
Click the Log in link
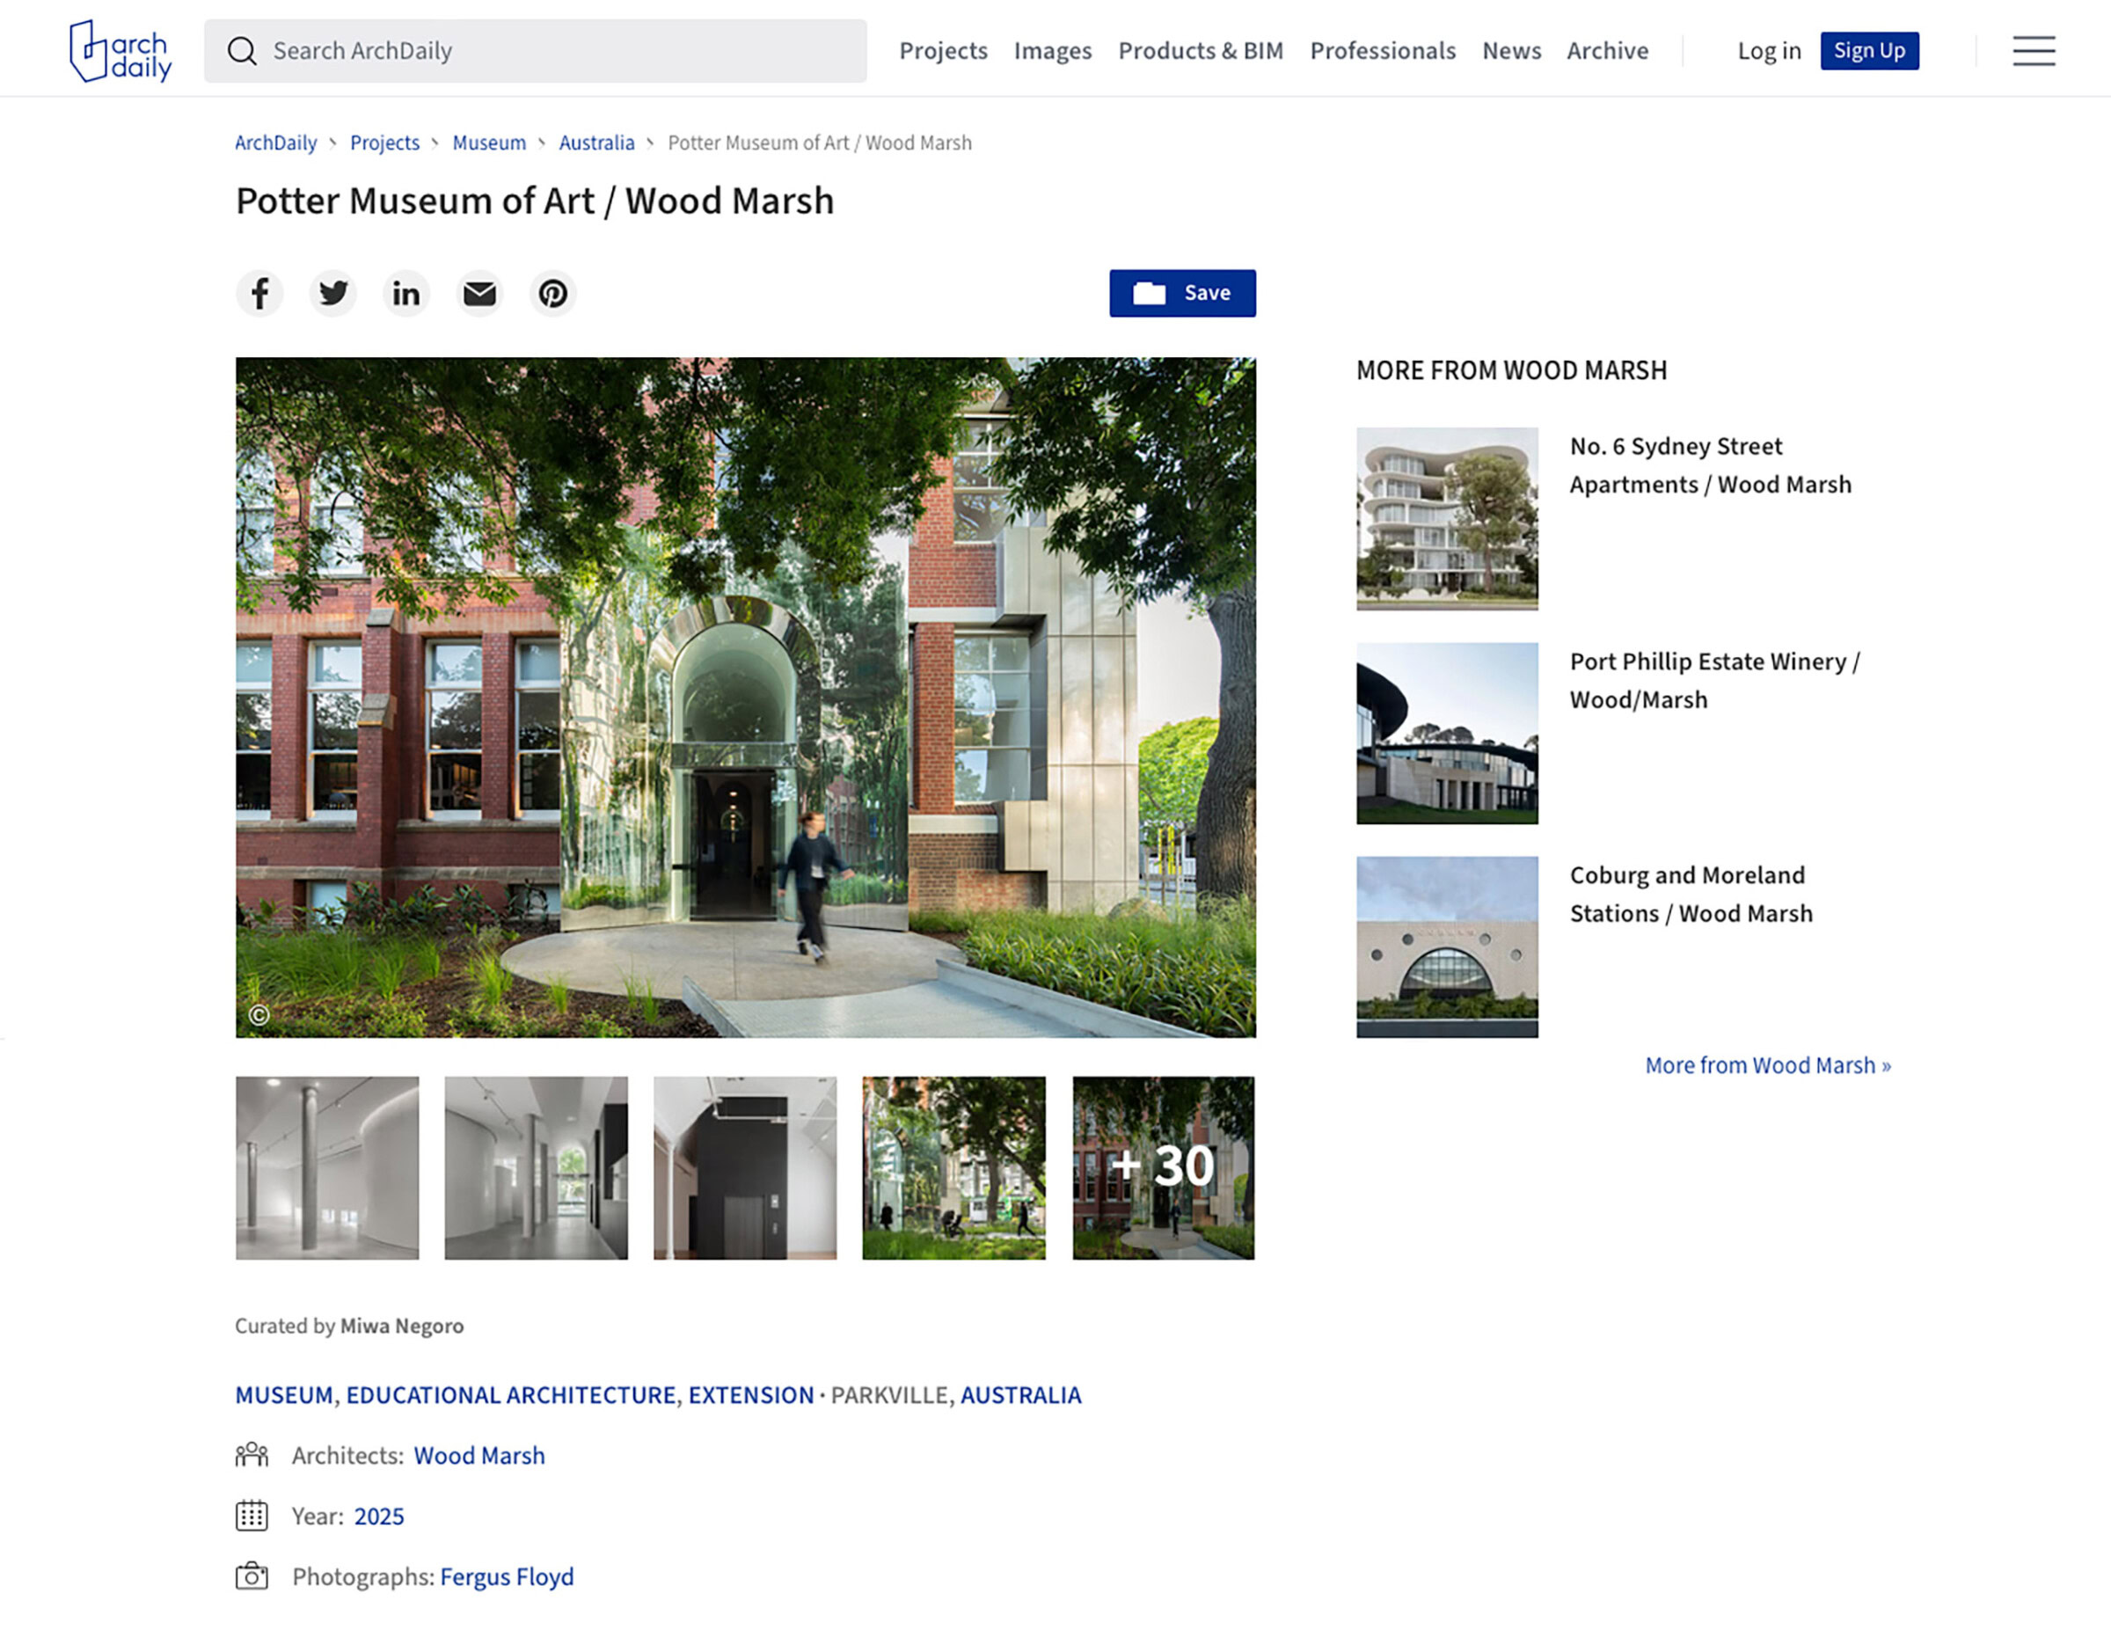pos(1769,51)
